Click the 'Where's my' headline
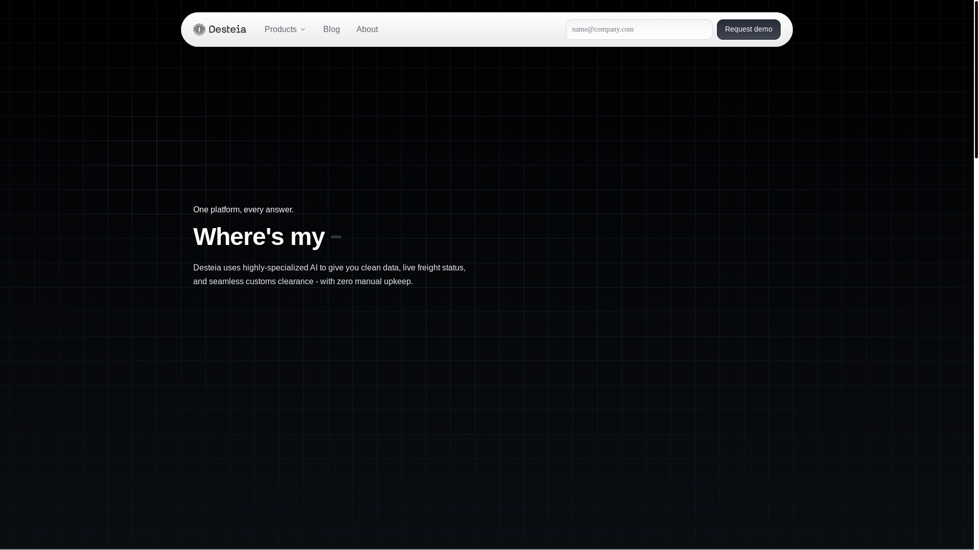 pos(259,237)
